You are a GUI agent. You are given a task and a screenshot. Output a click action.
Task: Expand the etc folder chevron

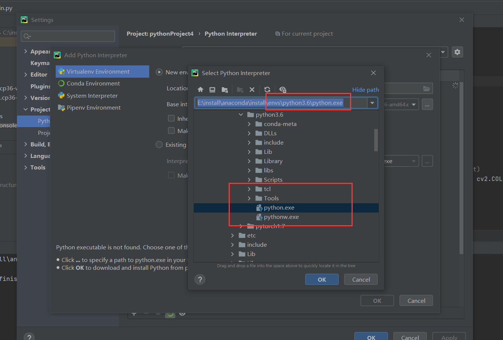(x=232, y=236)
